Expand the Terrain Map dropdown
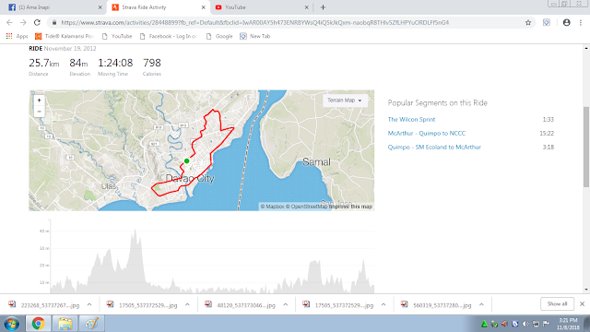The image size is (590, 332). pyautogui.click(x=345, y=101)
